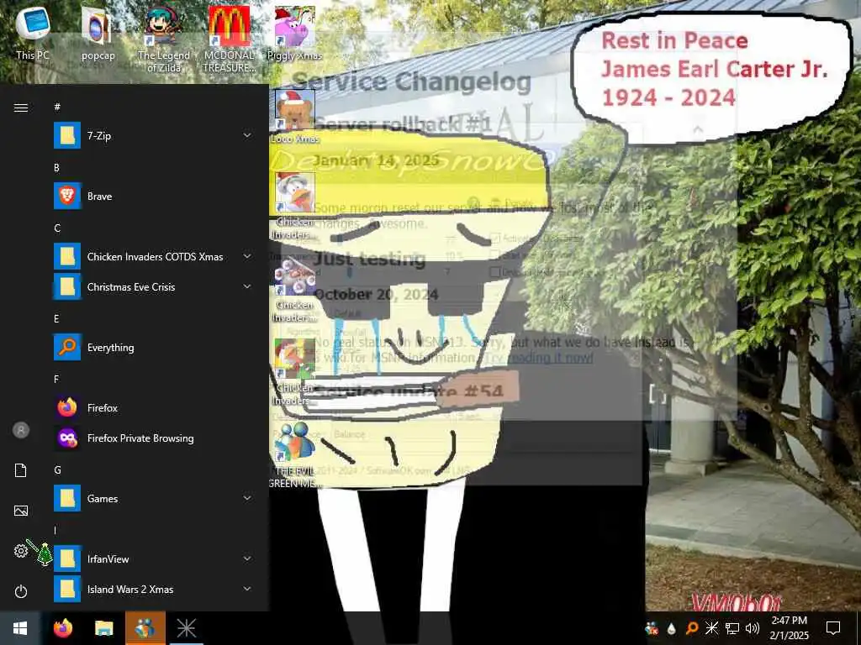
Task: Open Documents from the Start rail
Action: pos(21,470)
